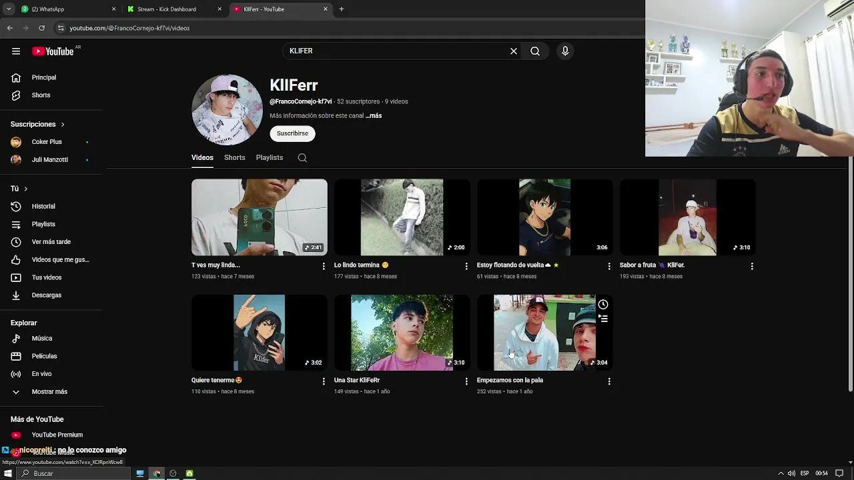
Task: Click the browser address bar URL
Action: 129,28
